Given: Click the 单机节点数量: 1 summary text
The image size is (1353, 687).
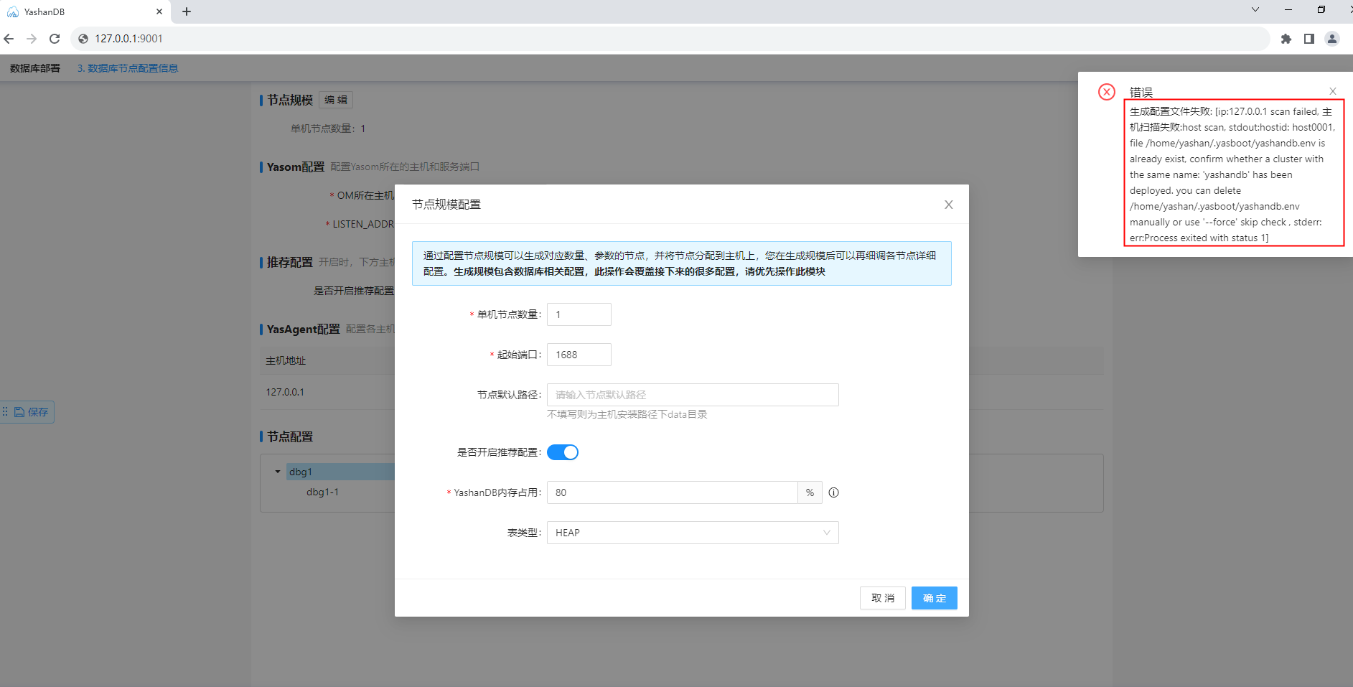Looking at the screenshot, I should coord(328,128).
